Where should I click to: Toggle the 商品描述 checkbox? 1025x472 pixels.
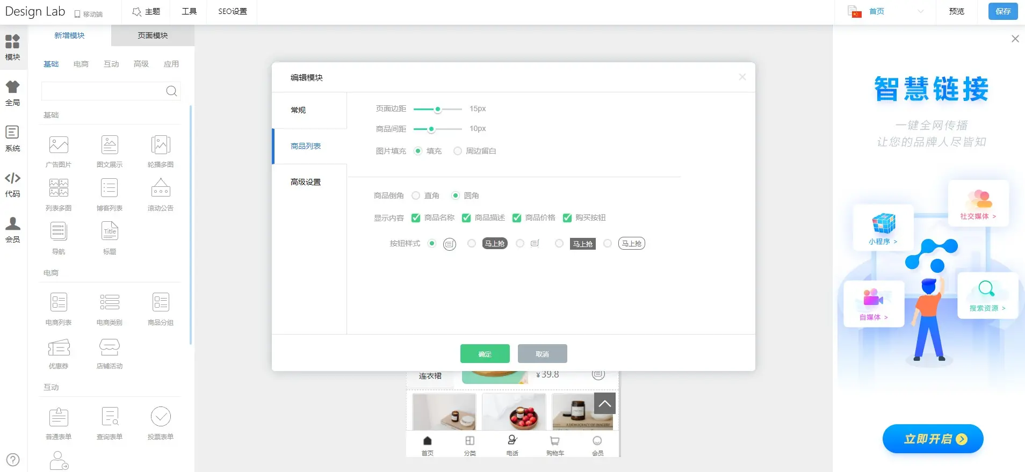(466, 217)
